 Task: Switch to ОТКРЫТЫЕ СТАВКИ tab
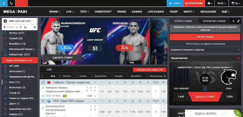click(214, 21)
